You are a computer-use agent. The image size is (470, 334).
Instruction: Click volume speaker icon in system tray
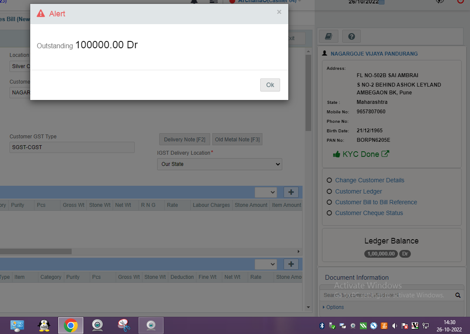(394, 326)
